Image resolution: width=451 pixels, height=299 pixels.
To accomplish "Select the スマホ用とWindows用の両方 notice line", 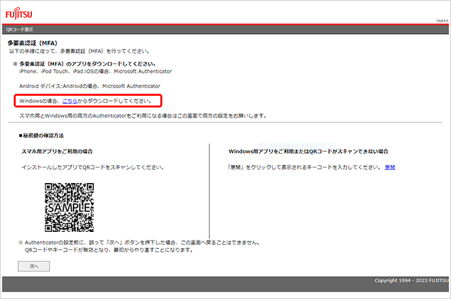I will click(143, 116).
